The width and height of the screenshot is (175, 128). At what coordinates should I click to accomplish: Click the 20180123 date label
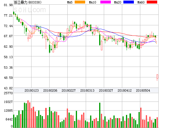(x=32, y=90)
